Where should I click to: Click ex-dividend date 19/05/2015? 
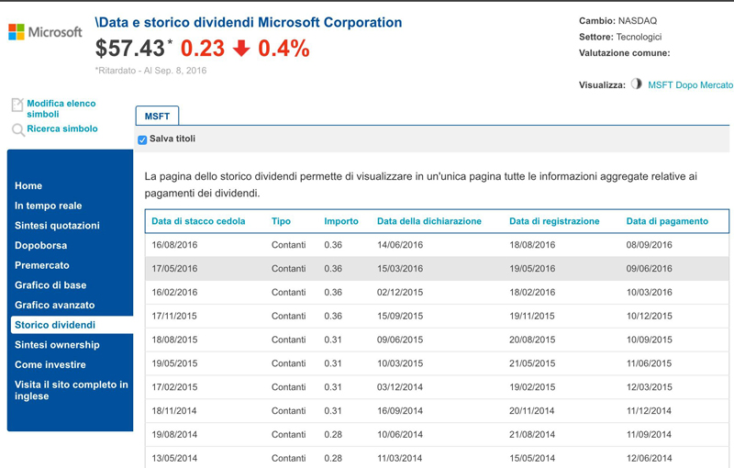pyautogui.click(x=174, y=363)
